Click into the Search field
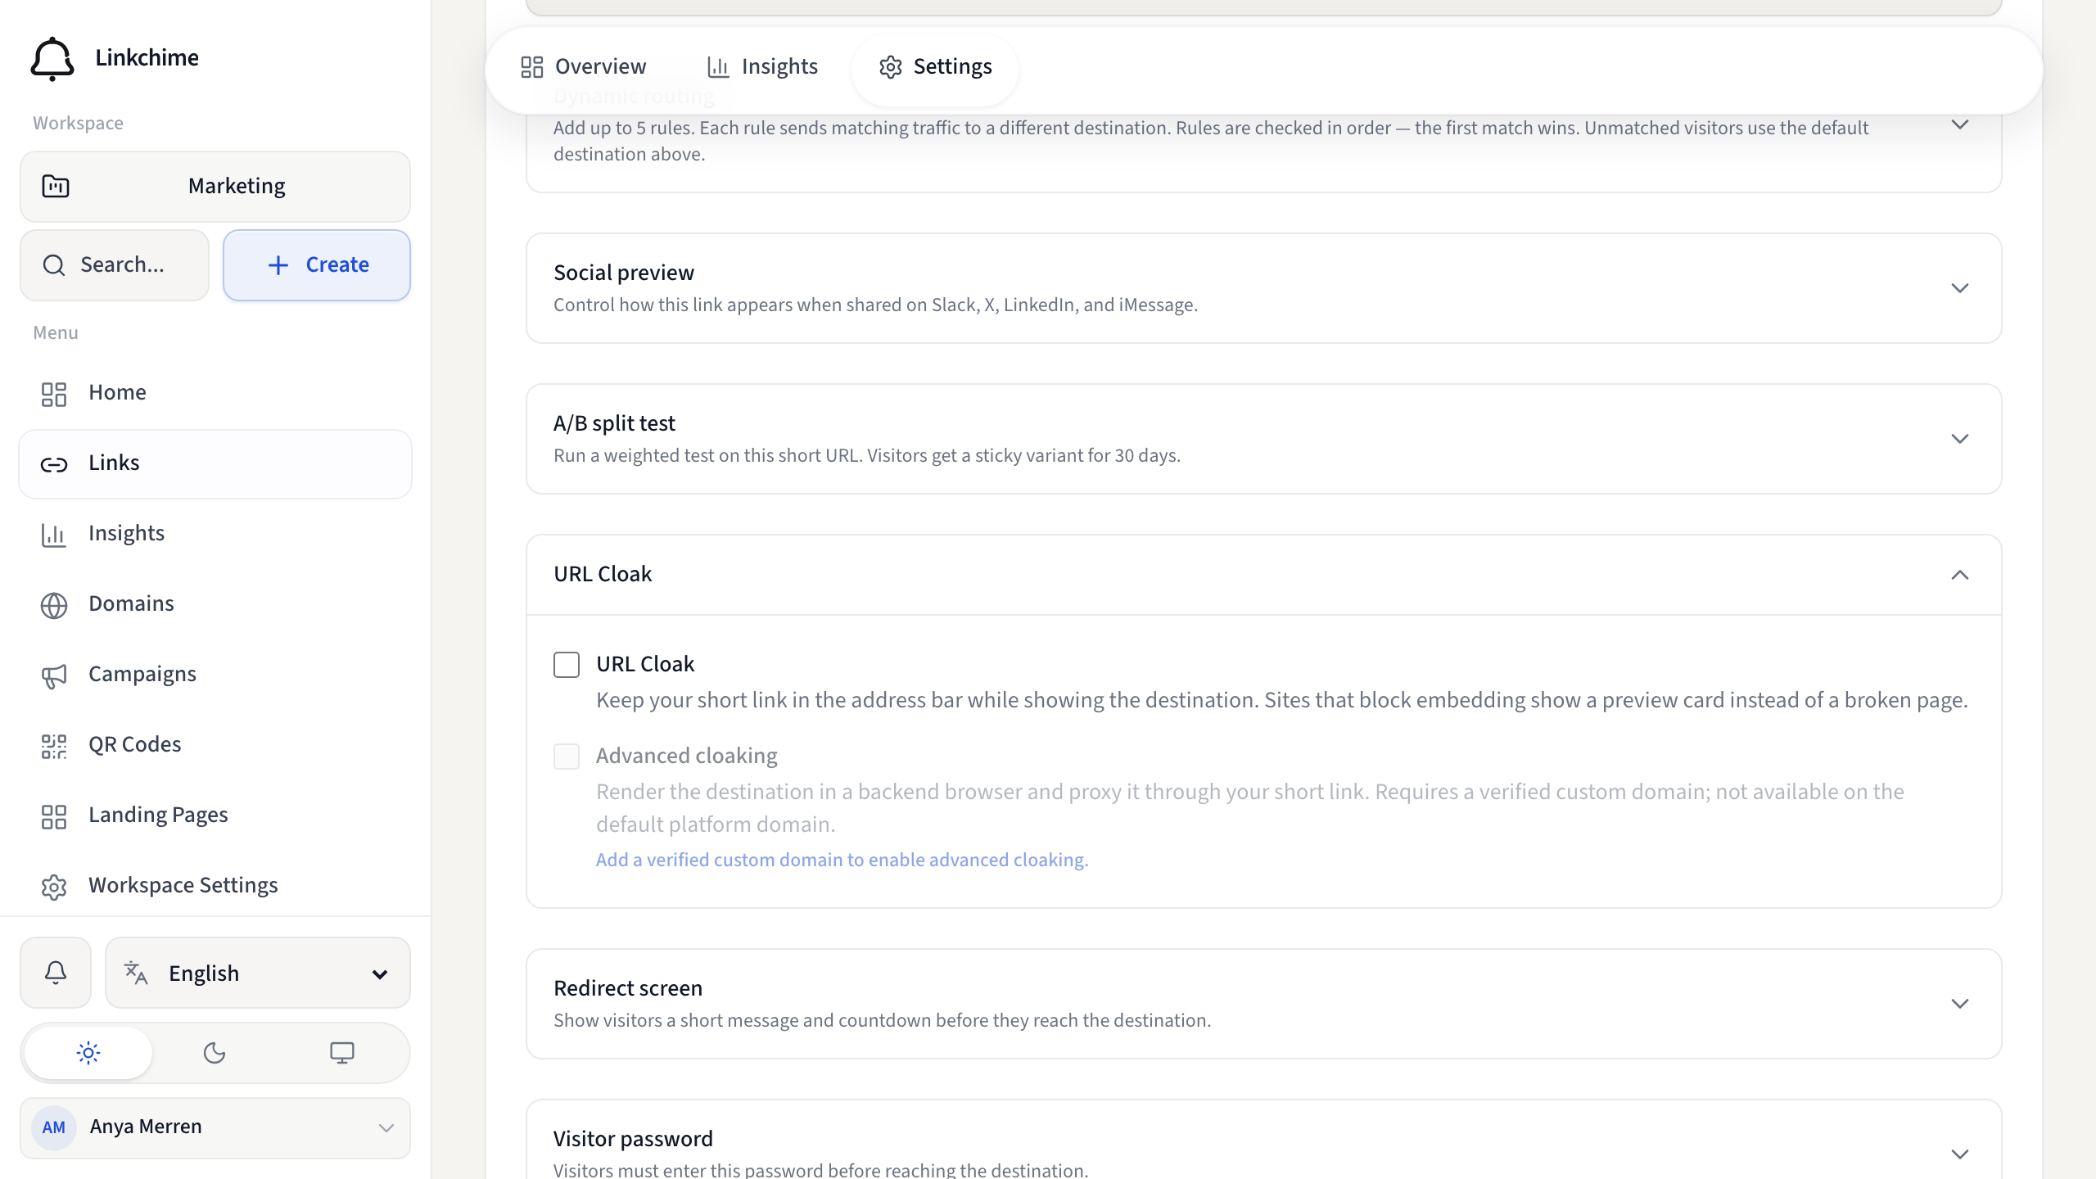Screen dimensions: 2096x1179 (115, 265)
